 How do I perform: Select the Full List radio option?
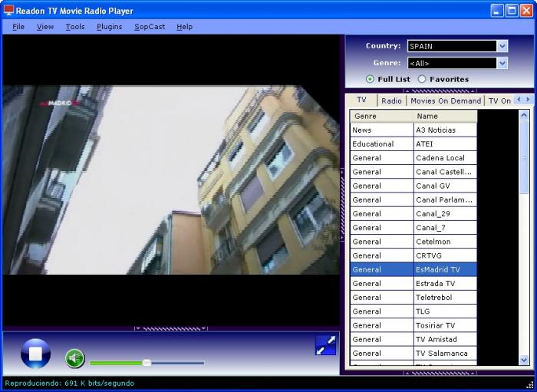coord(371,79)
